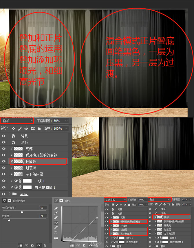Click the lock-all padlock in the 正片叠底 panel

click(129, 205)
